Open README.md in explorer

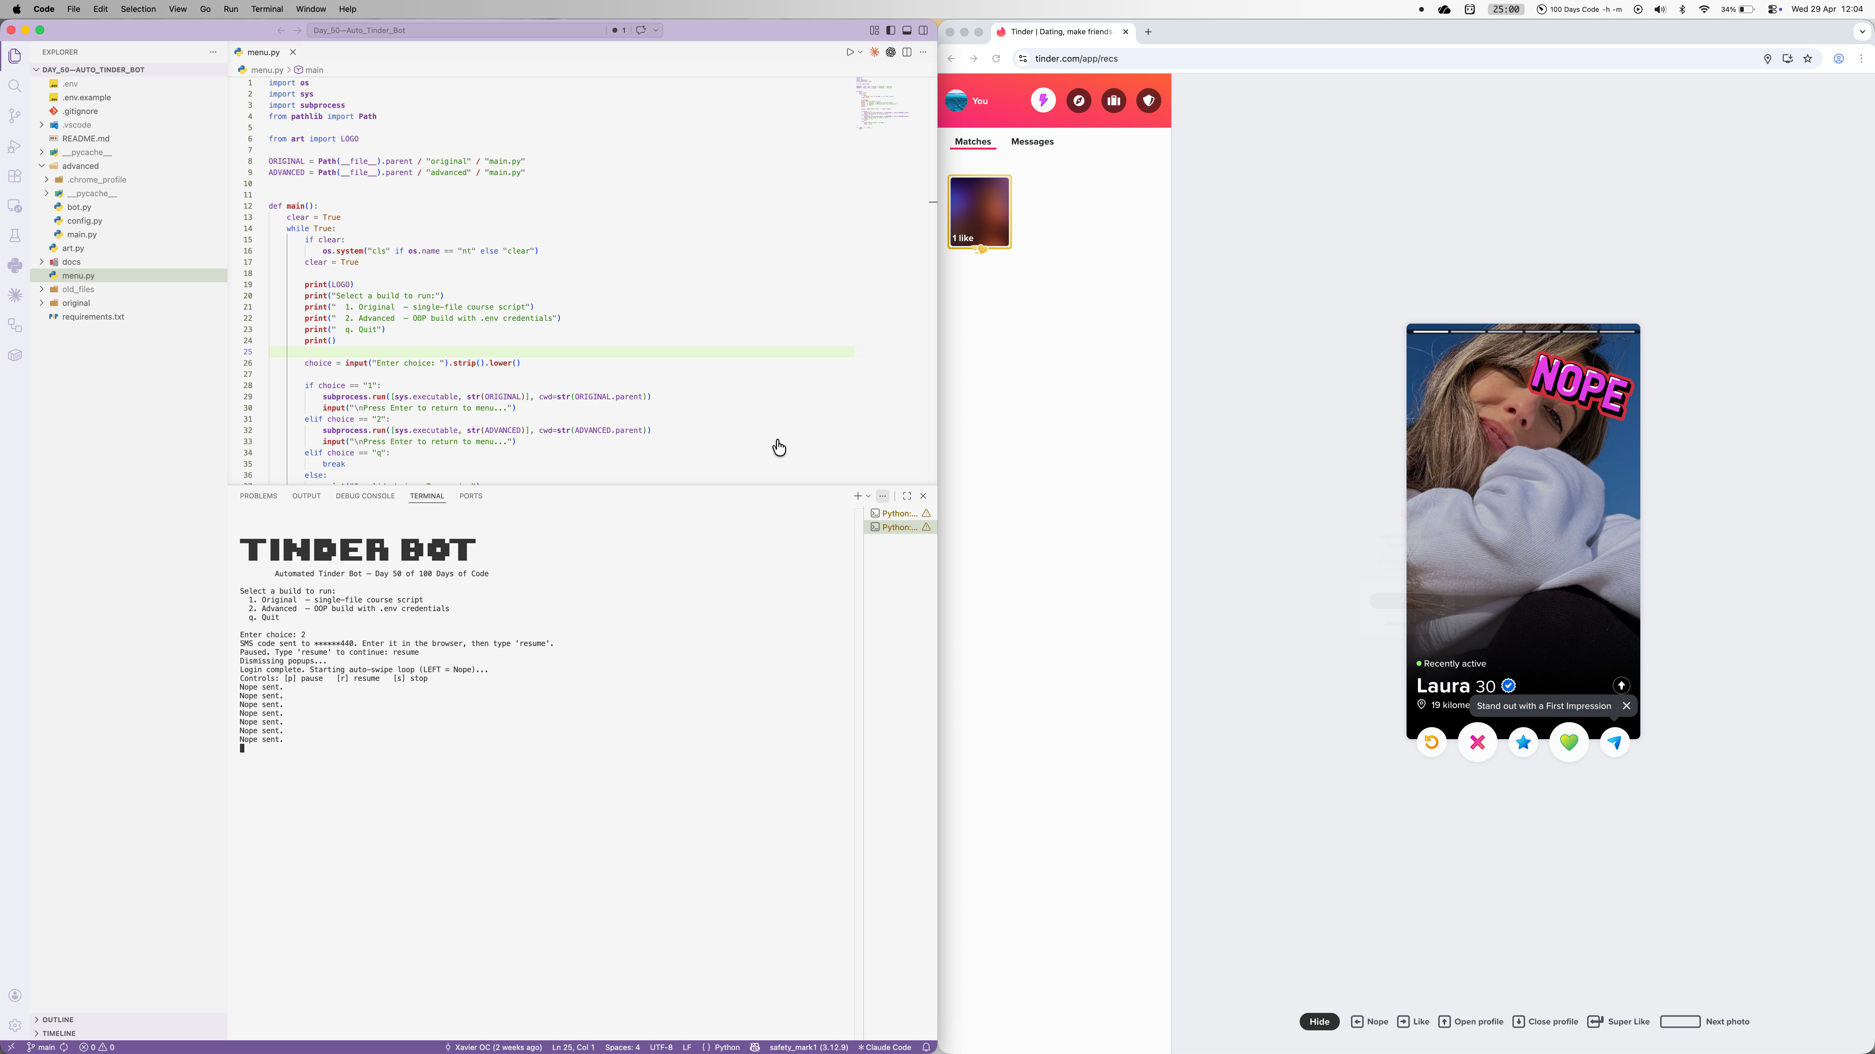86,139
